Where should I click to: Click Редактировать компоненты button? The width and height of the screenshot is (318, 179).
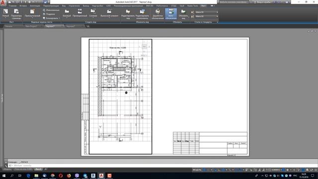[142, 14]
